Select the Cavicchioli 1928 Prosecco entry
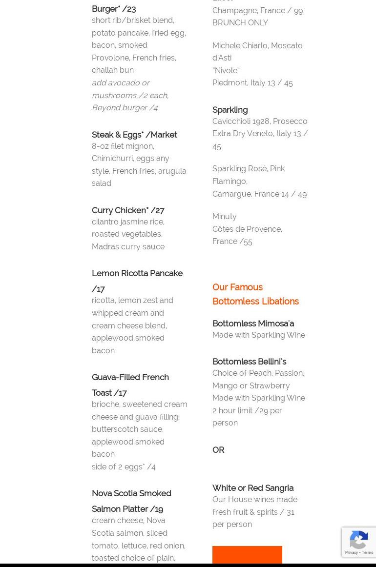376x567 pixels. (260, 133)
